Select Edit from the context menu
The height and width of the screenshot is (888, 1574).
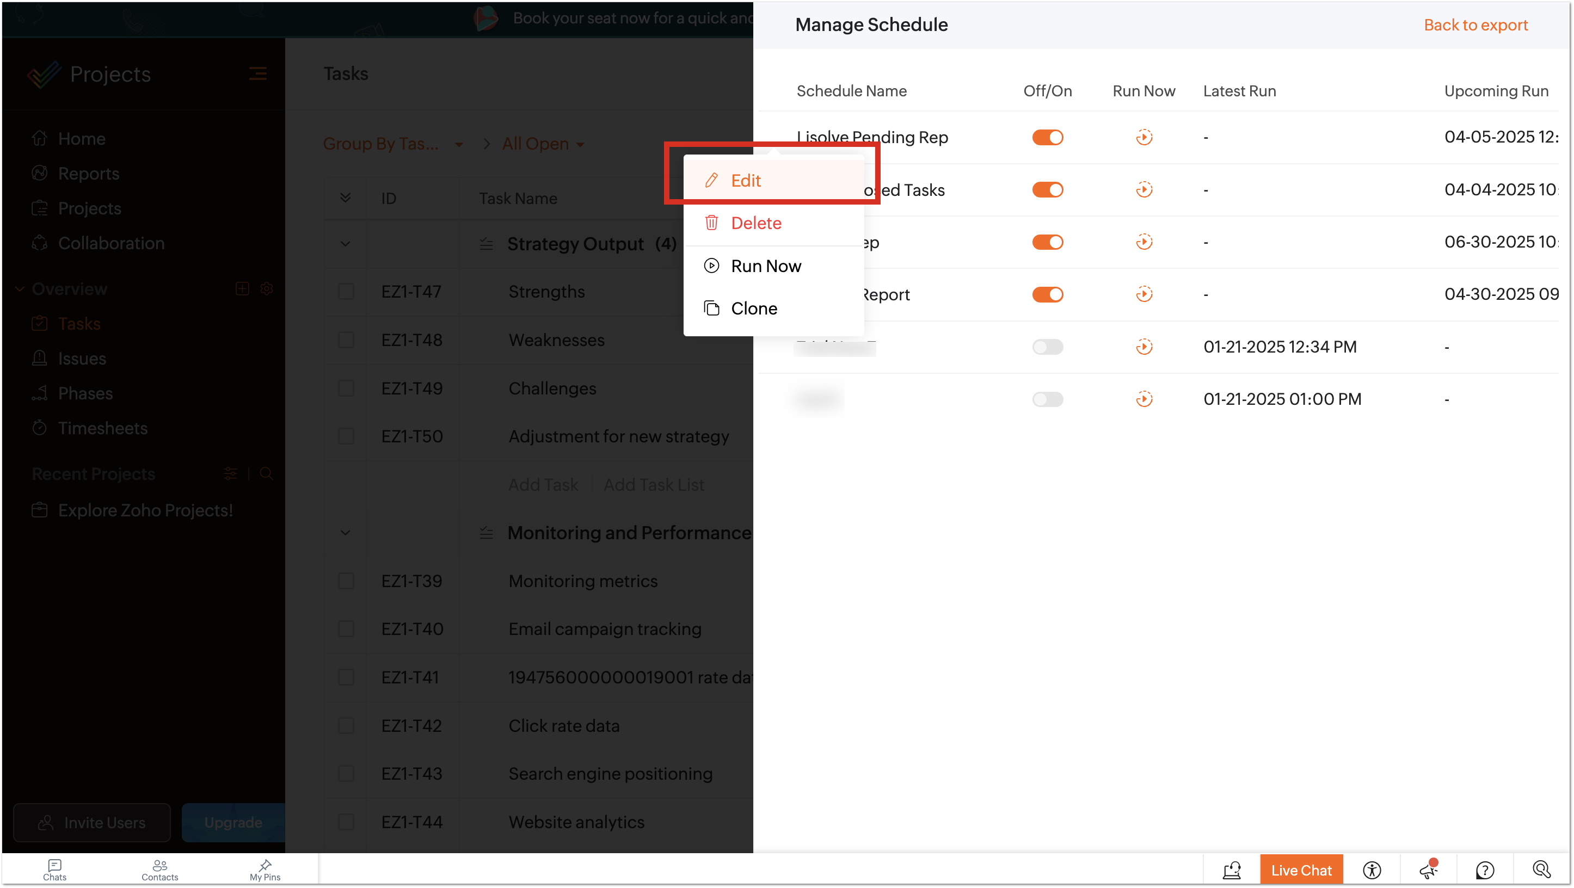coord(746,181)
